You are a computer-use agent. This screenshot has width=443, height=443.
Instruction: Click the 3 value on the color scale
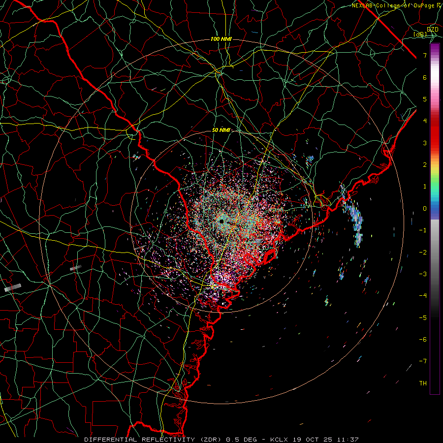425,143
